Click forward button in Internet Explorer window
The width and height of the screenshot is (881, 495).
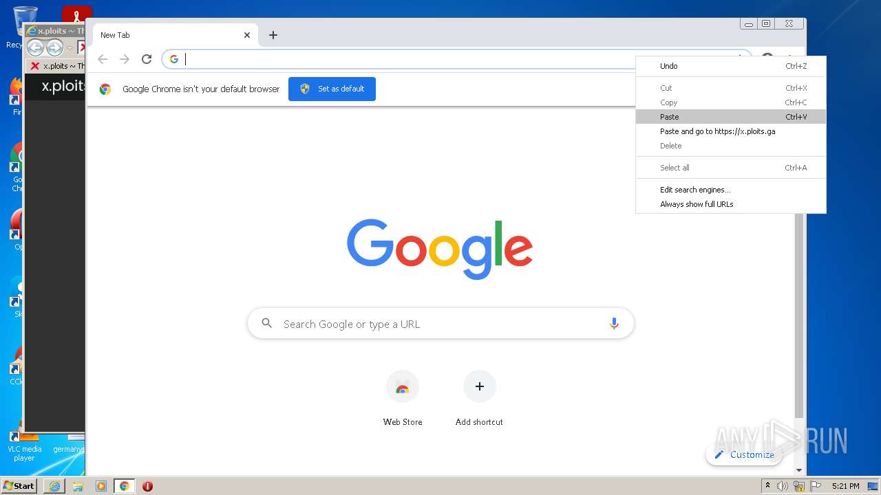tap(54, 47)
